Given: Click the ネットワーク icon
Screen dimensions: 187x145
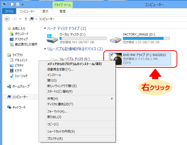Looking at the screenshot, I should tap(9, 107).
